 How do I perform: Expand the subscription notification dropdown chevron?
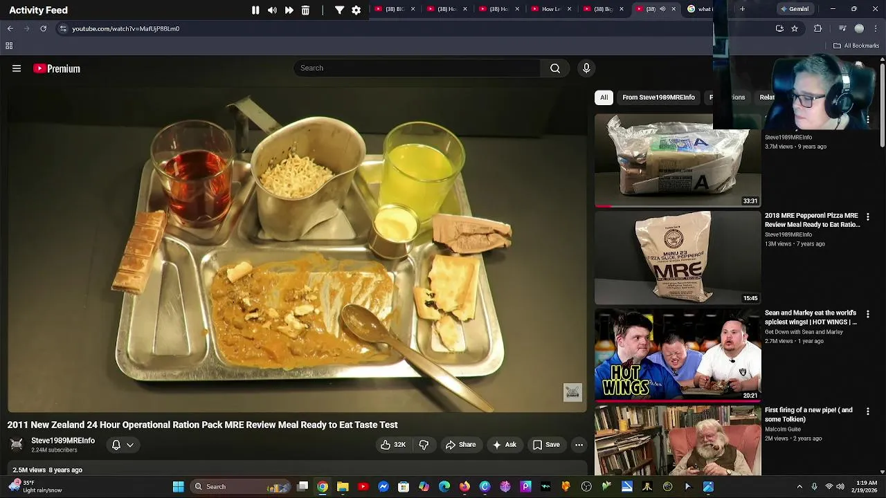coord(129,445)
